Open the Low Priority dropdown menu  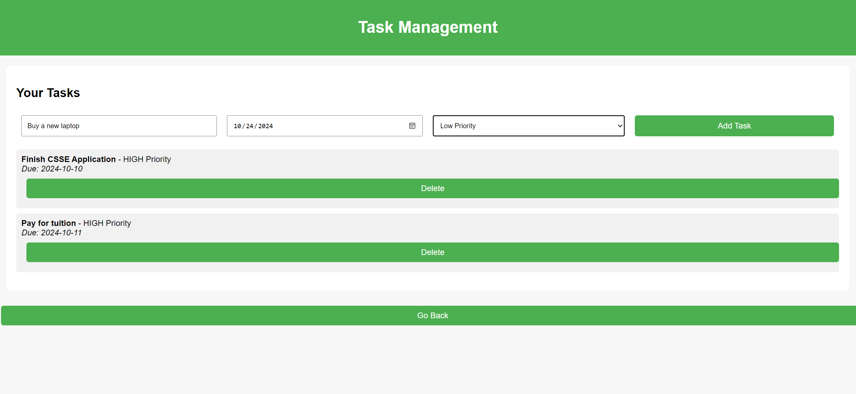pos(528,126)
